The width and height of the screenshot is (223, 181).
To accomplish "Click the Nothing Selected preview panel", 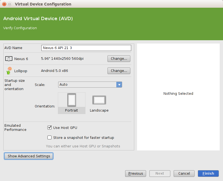I will tap(178, 94).
